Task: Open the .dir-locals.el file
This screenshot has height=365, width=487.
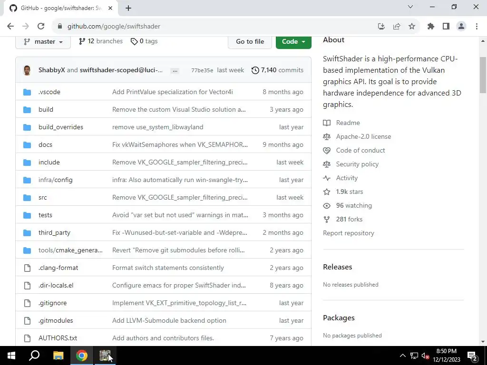Action: (x=56, y=286)
